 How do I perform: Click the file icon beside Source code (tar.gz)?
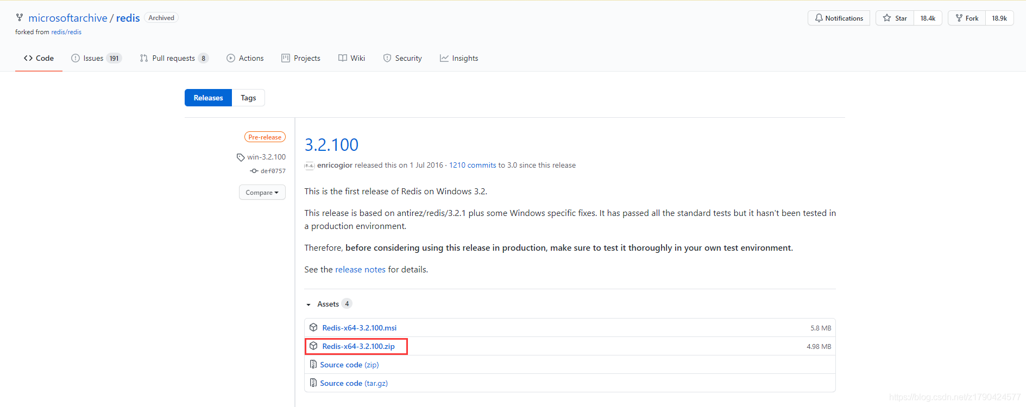click(313, 383)
